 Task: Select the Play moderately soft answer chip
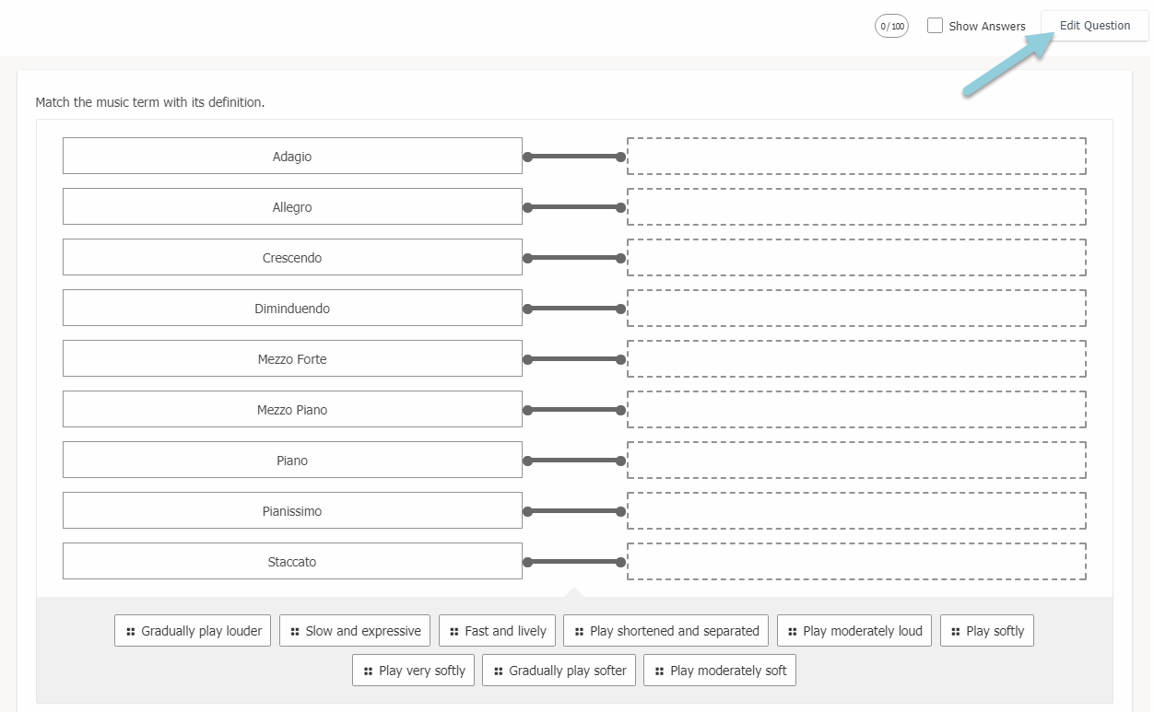[719, 671]
